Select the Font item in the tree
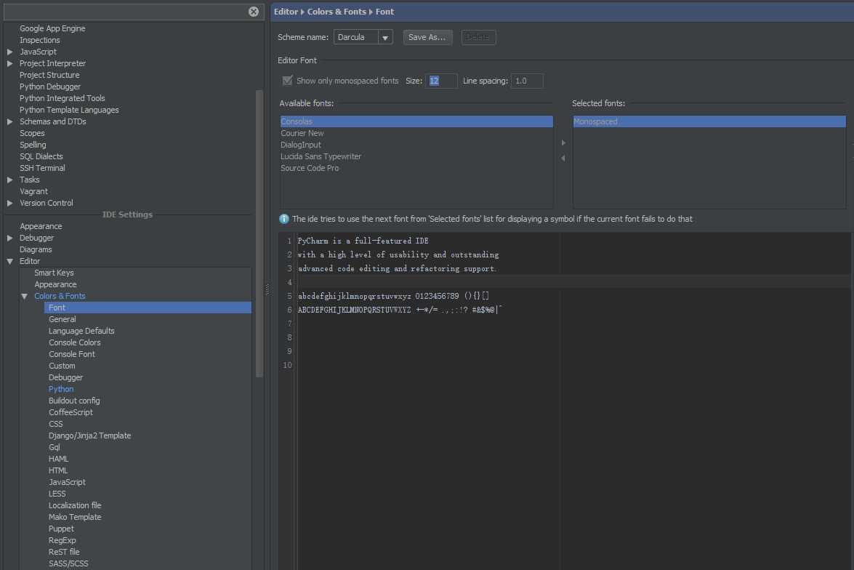 click(148, 308)
